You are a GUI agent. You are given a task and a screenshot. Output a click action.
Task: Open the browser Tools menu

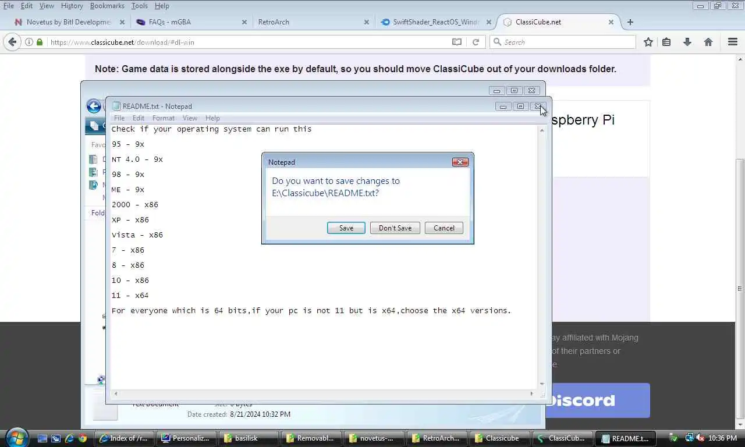(x=139, y=6)
